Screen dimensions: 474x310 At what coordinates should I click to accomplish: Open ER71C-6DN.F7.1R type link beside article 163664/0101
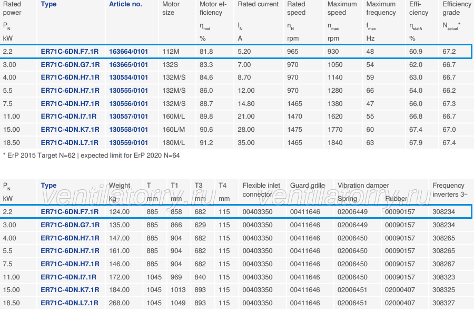70,52
